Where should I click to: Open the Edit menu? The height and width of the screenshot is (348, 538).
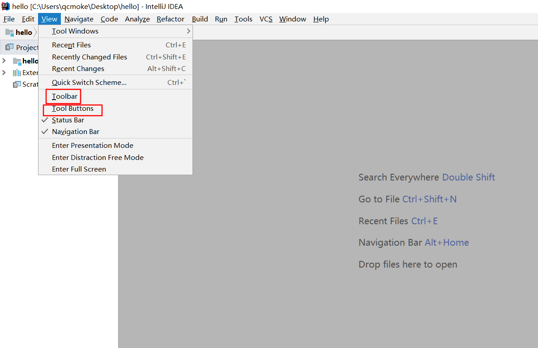[x=28, y=19]
